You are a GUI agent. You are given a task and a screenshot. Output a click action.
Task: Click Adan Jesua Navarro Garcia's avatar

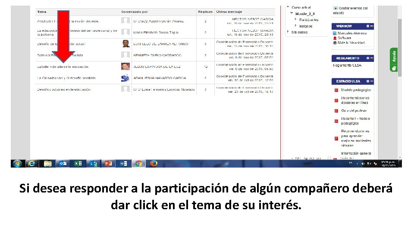click(125, 78)
